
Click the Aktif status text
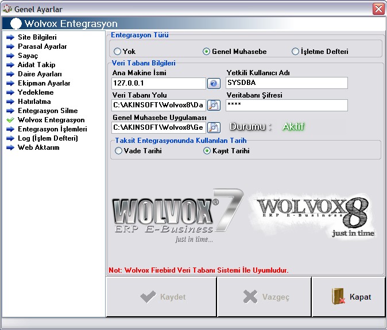coord(293,126)
